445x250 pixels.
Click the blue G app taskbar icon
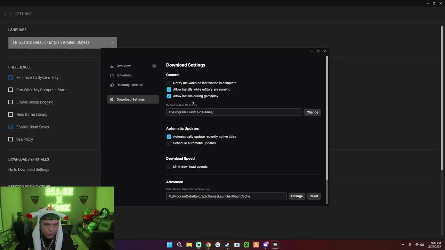click(218, 245)
